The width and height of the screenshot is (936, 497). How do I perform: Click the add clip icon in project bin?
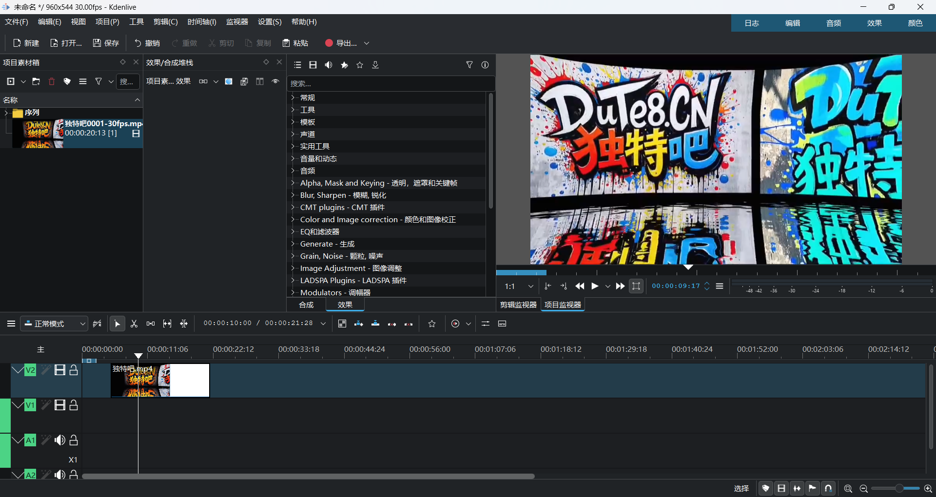point(11,81)
